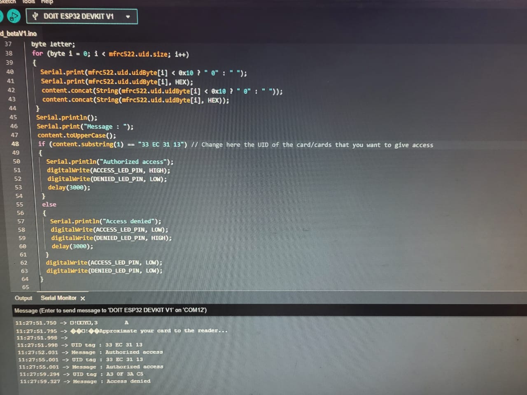Open the DOIT ESP32 DEVKIT V1 board selector
The height and width of the screenshot is (395, 527).
(82, 16)
